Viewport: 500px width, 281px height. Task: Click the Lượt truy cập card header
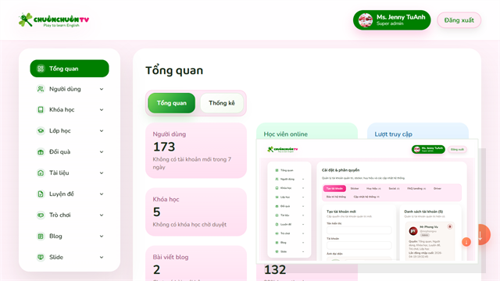[393, 134]
